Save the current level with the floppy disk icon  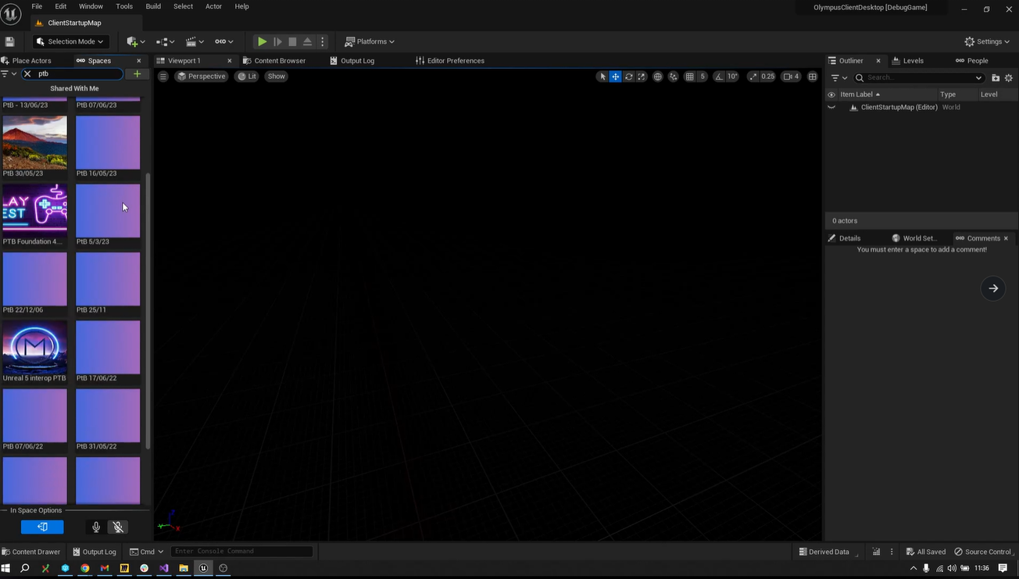click(x=10, y=41)
